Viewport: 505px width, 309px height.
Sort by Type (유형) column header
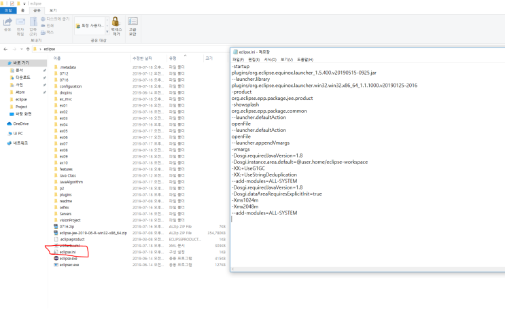coord(173,58)
